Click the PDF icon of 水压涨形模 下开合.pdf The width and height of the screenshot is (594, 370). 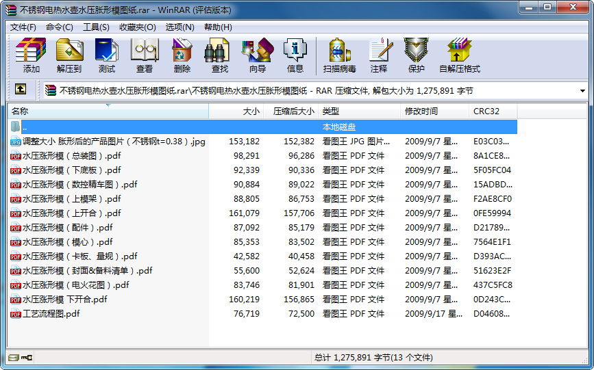16,300
